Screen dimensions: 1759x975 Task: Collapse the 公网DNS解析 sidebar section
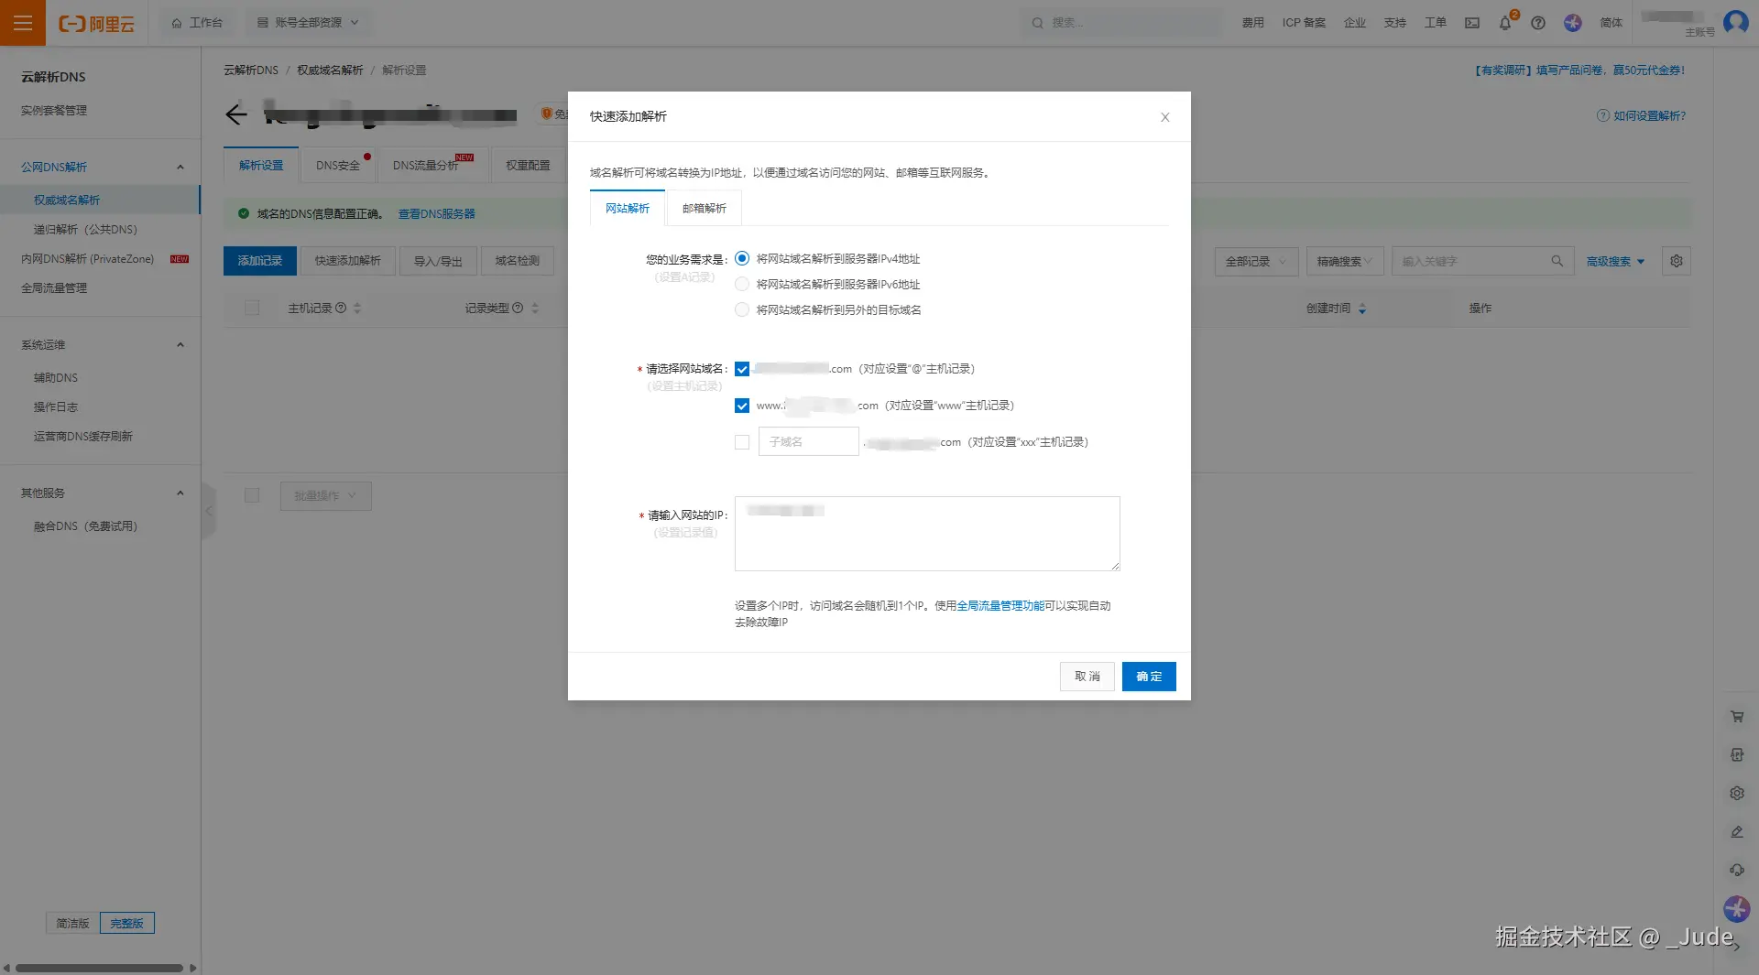coord(180,167)
